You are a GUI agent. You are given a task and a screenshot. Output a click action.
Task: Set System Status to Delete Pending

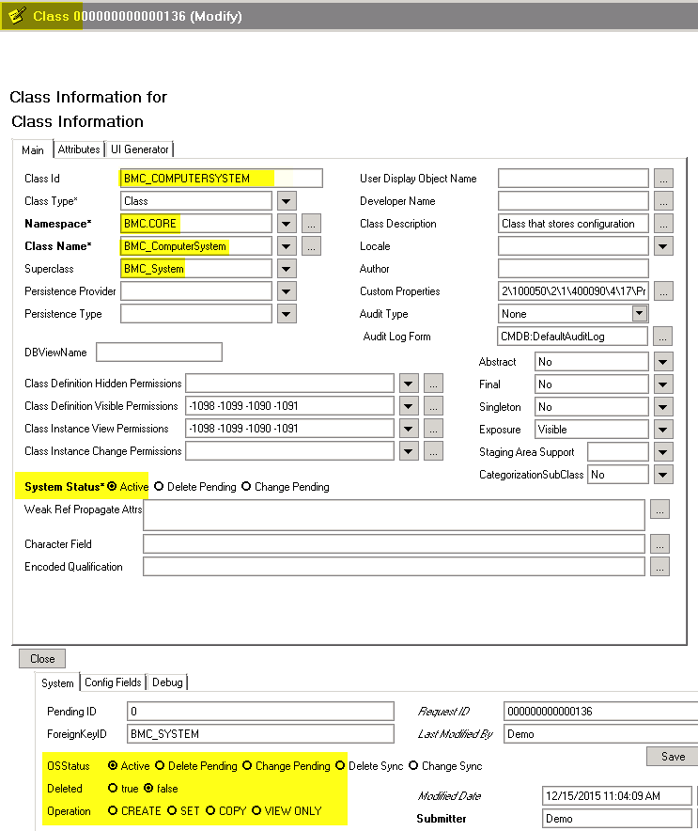159,486
